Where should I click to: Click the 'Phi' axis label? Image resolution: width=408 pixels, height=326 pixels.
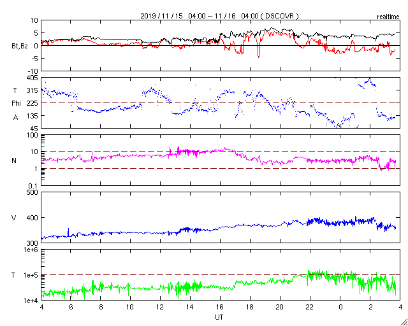pyautogui.click(x=16, y=103)
